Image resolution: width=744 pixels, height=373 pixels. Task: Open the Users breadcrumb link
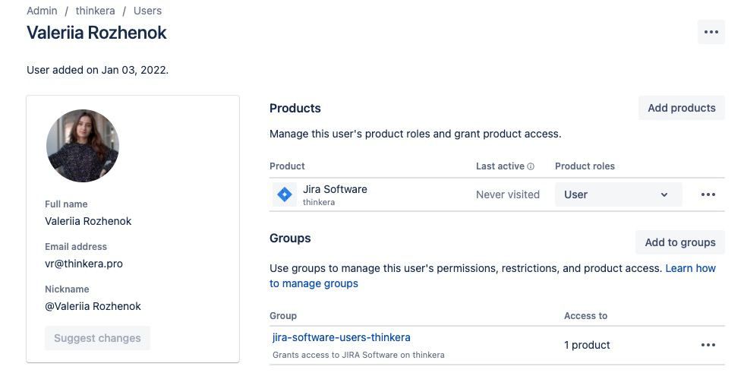click(x=147, y=11)
